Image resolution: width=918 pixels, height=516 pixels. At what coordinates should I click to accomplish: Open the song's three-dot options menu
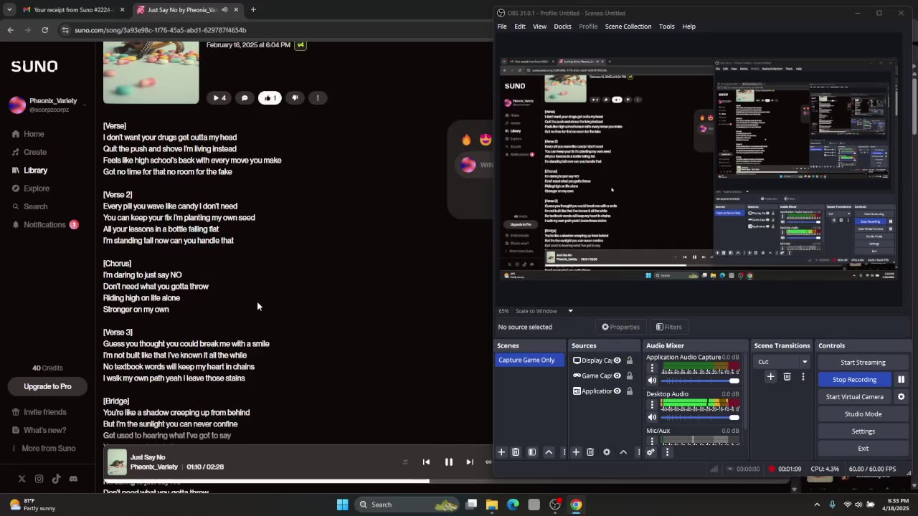point(318,98)
